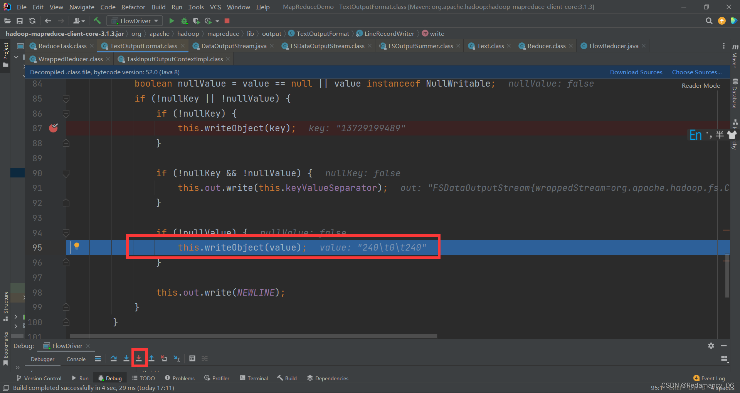Open the Refactor menu
Viewport: 740px width, 393px height.
coord(133,7)
